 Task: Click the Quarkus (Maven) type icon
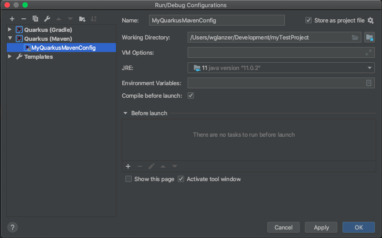(x=19, y=39)
